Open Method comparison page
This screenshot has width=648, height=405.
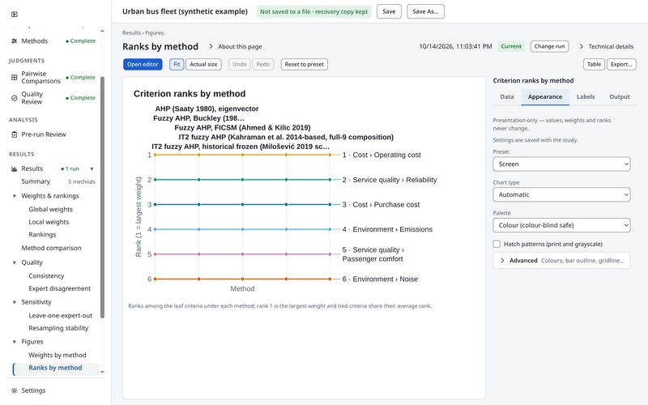51,248
